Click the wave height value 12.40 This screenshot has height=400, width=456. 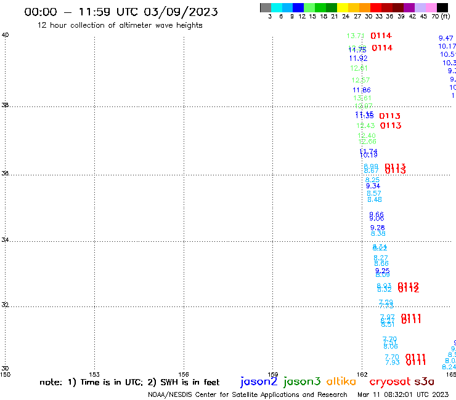coord(367,135)
